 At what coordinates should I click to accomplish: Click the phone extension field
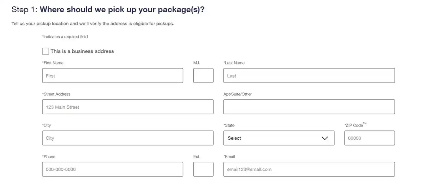(203, 169)
